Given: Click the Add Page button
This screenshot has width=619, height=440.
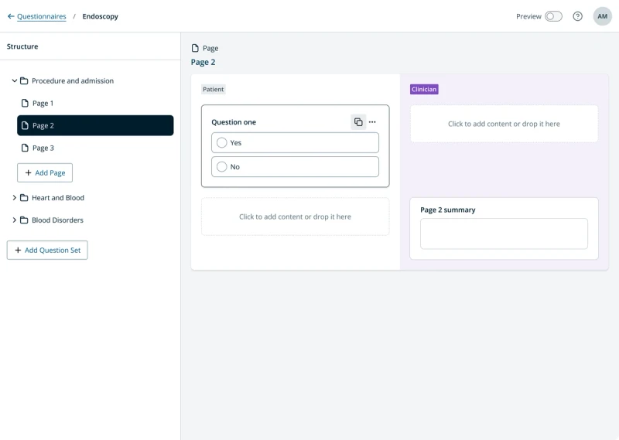Looking at the screenshot, I should point(45,173).
